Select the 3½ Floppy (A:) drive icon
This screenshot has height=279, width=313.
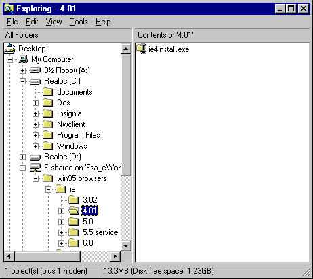pos(35,70)
